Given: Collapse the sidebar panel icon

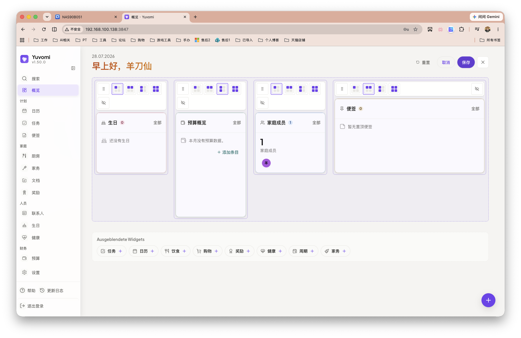Looking at the screenshot, I should click(x=73, y=68).
